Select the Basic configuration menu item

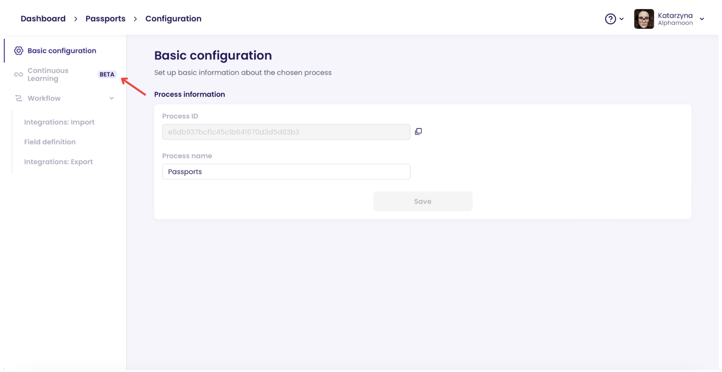click(x=62, y=51)
